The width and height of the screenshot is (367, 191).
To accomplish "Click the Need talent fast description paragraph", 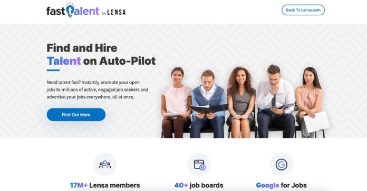I will pos(98,89).
